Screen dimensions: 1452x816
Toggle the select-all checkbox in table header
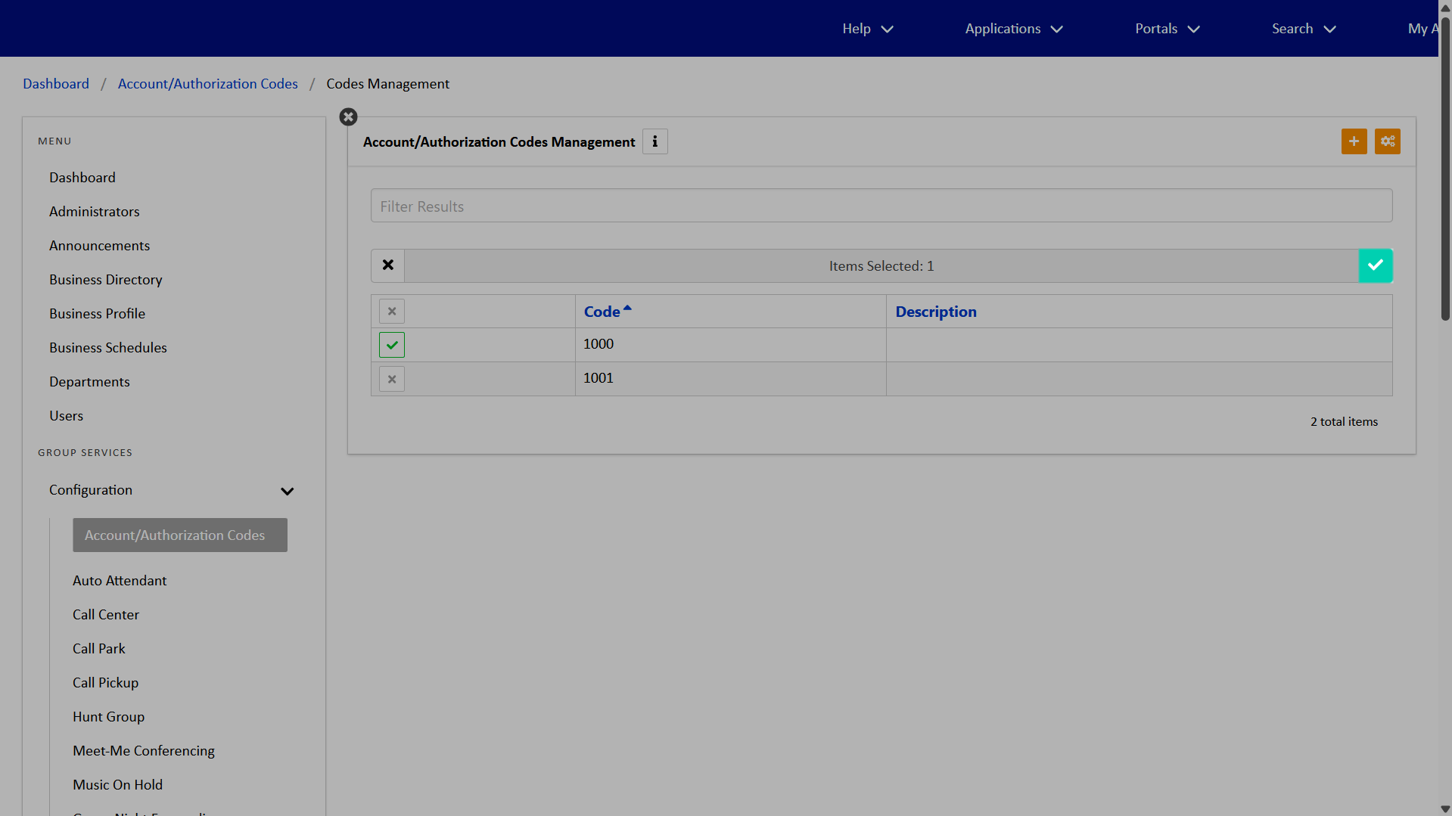pyautogui.click(x=392, y=312)
